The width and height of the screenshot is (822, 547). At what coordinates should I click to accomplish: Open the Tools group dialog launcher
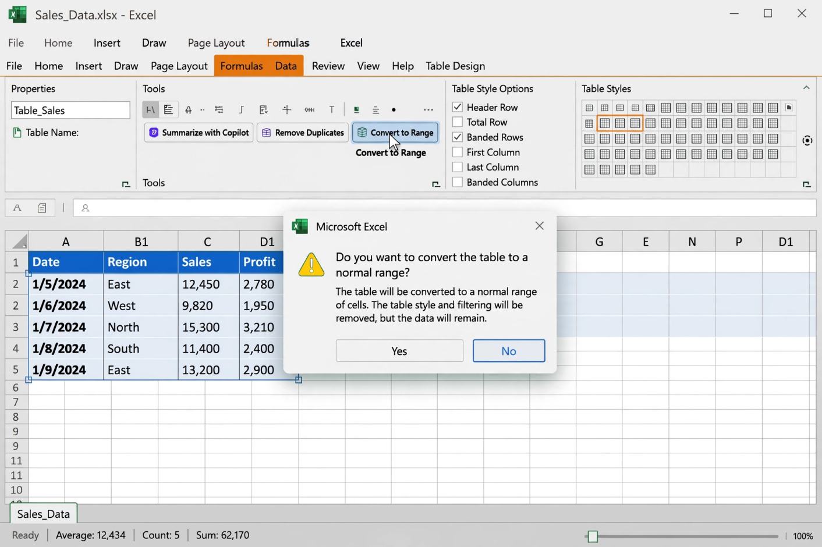(435, 184)
